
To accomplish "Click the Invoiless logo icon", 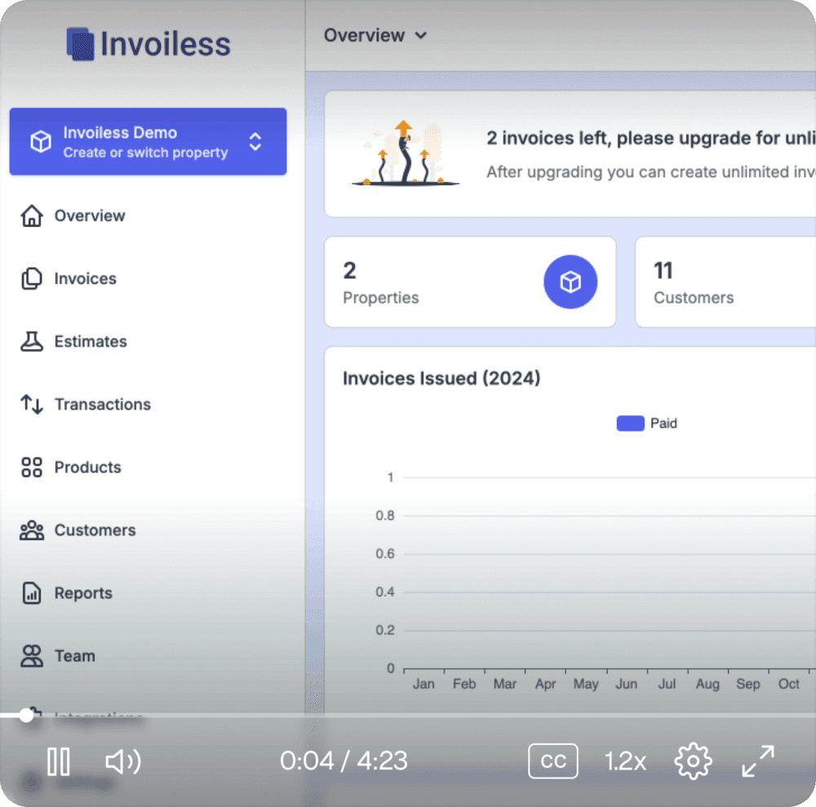I will pyautogui.click(x=80, y=44).
